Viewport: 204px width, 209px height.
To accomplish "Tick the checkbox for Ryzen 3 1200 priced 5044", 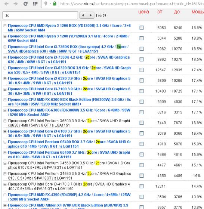I will (142, 38).
